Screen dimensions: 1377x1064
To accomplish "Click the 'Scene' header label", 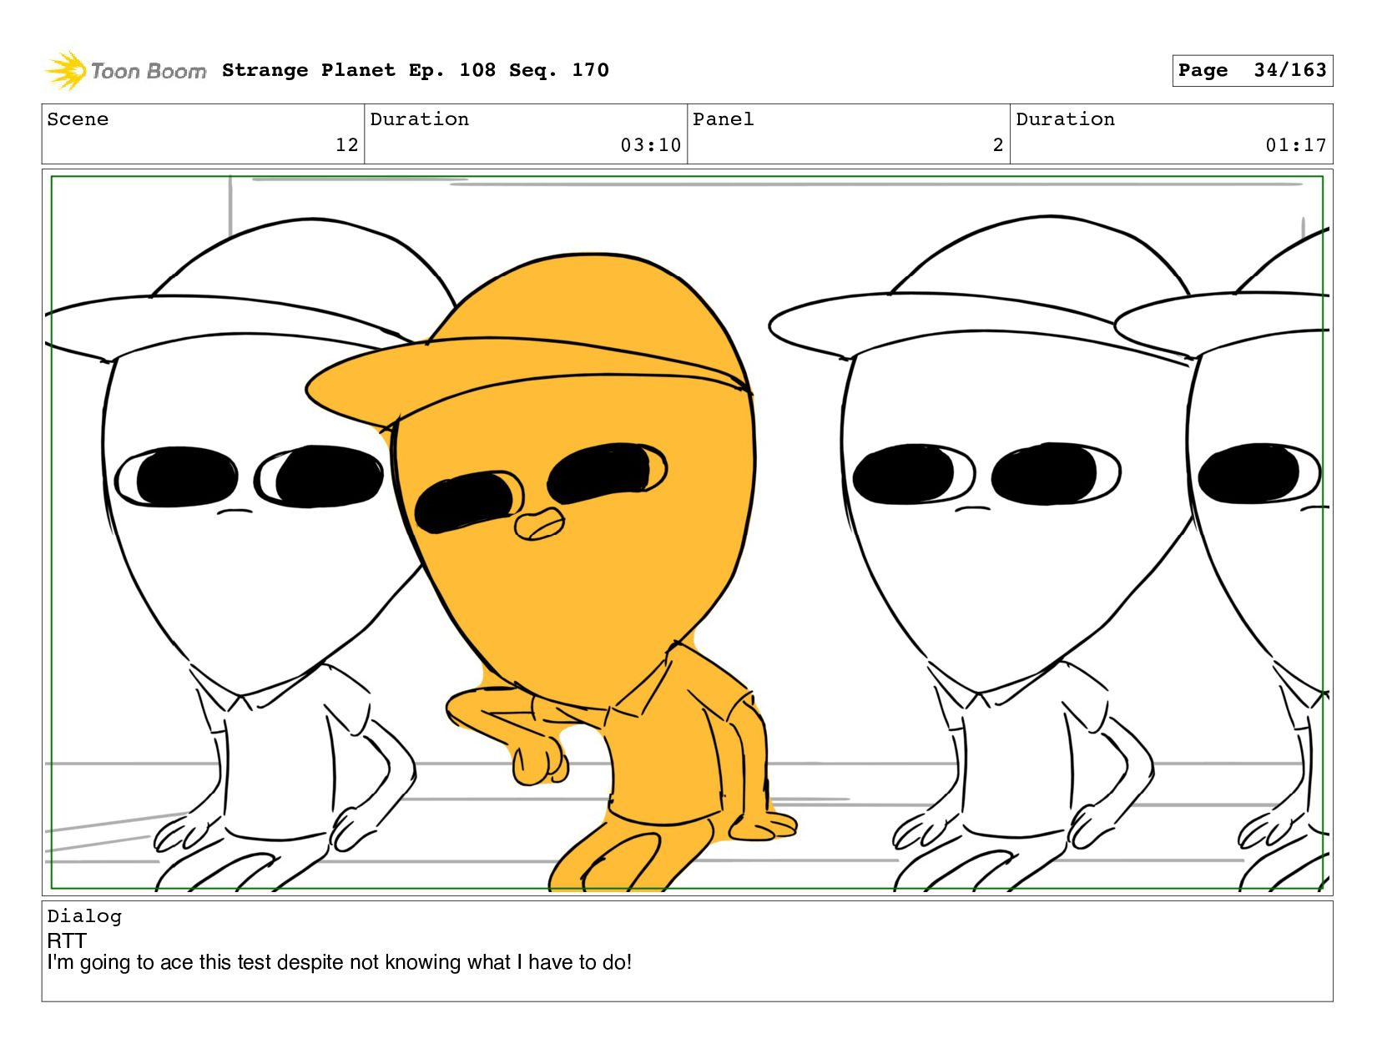I will [78, 119].
